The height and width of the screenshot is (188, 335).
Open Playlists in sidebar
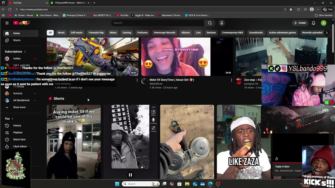pyautogui.click(x=20, y=132)
